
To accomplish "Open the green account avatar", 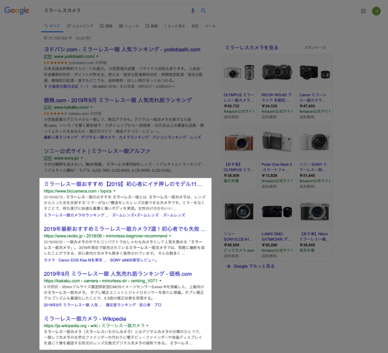I will 376,11.
